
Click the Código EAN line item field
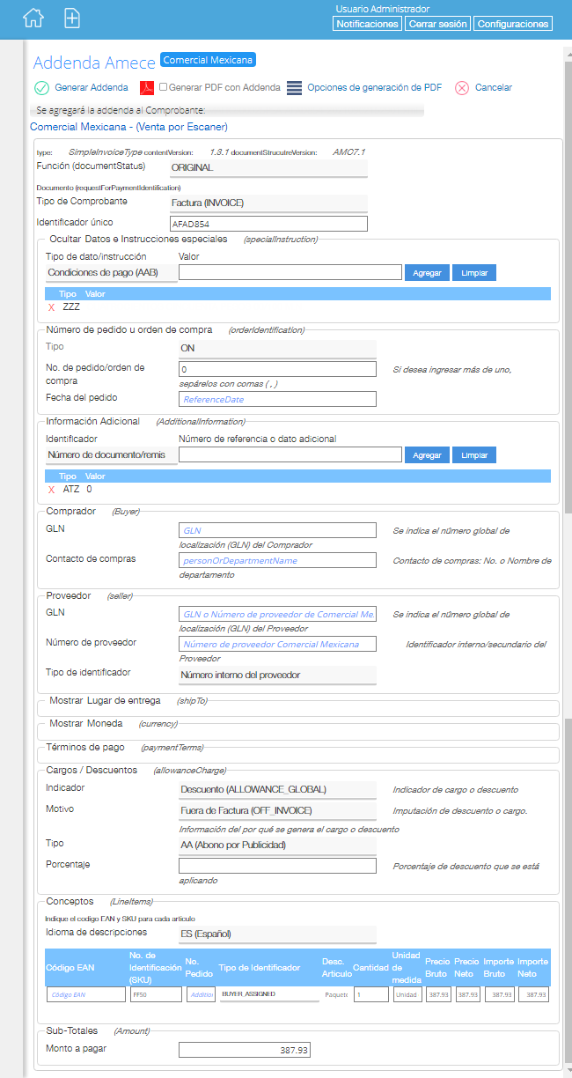coord(86,993)
